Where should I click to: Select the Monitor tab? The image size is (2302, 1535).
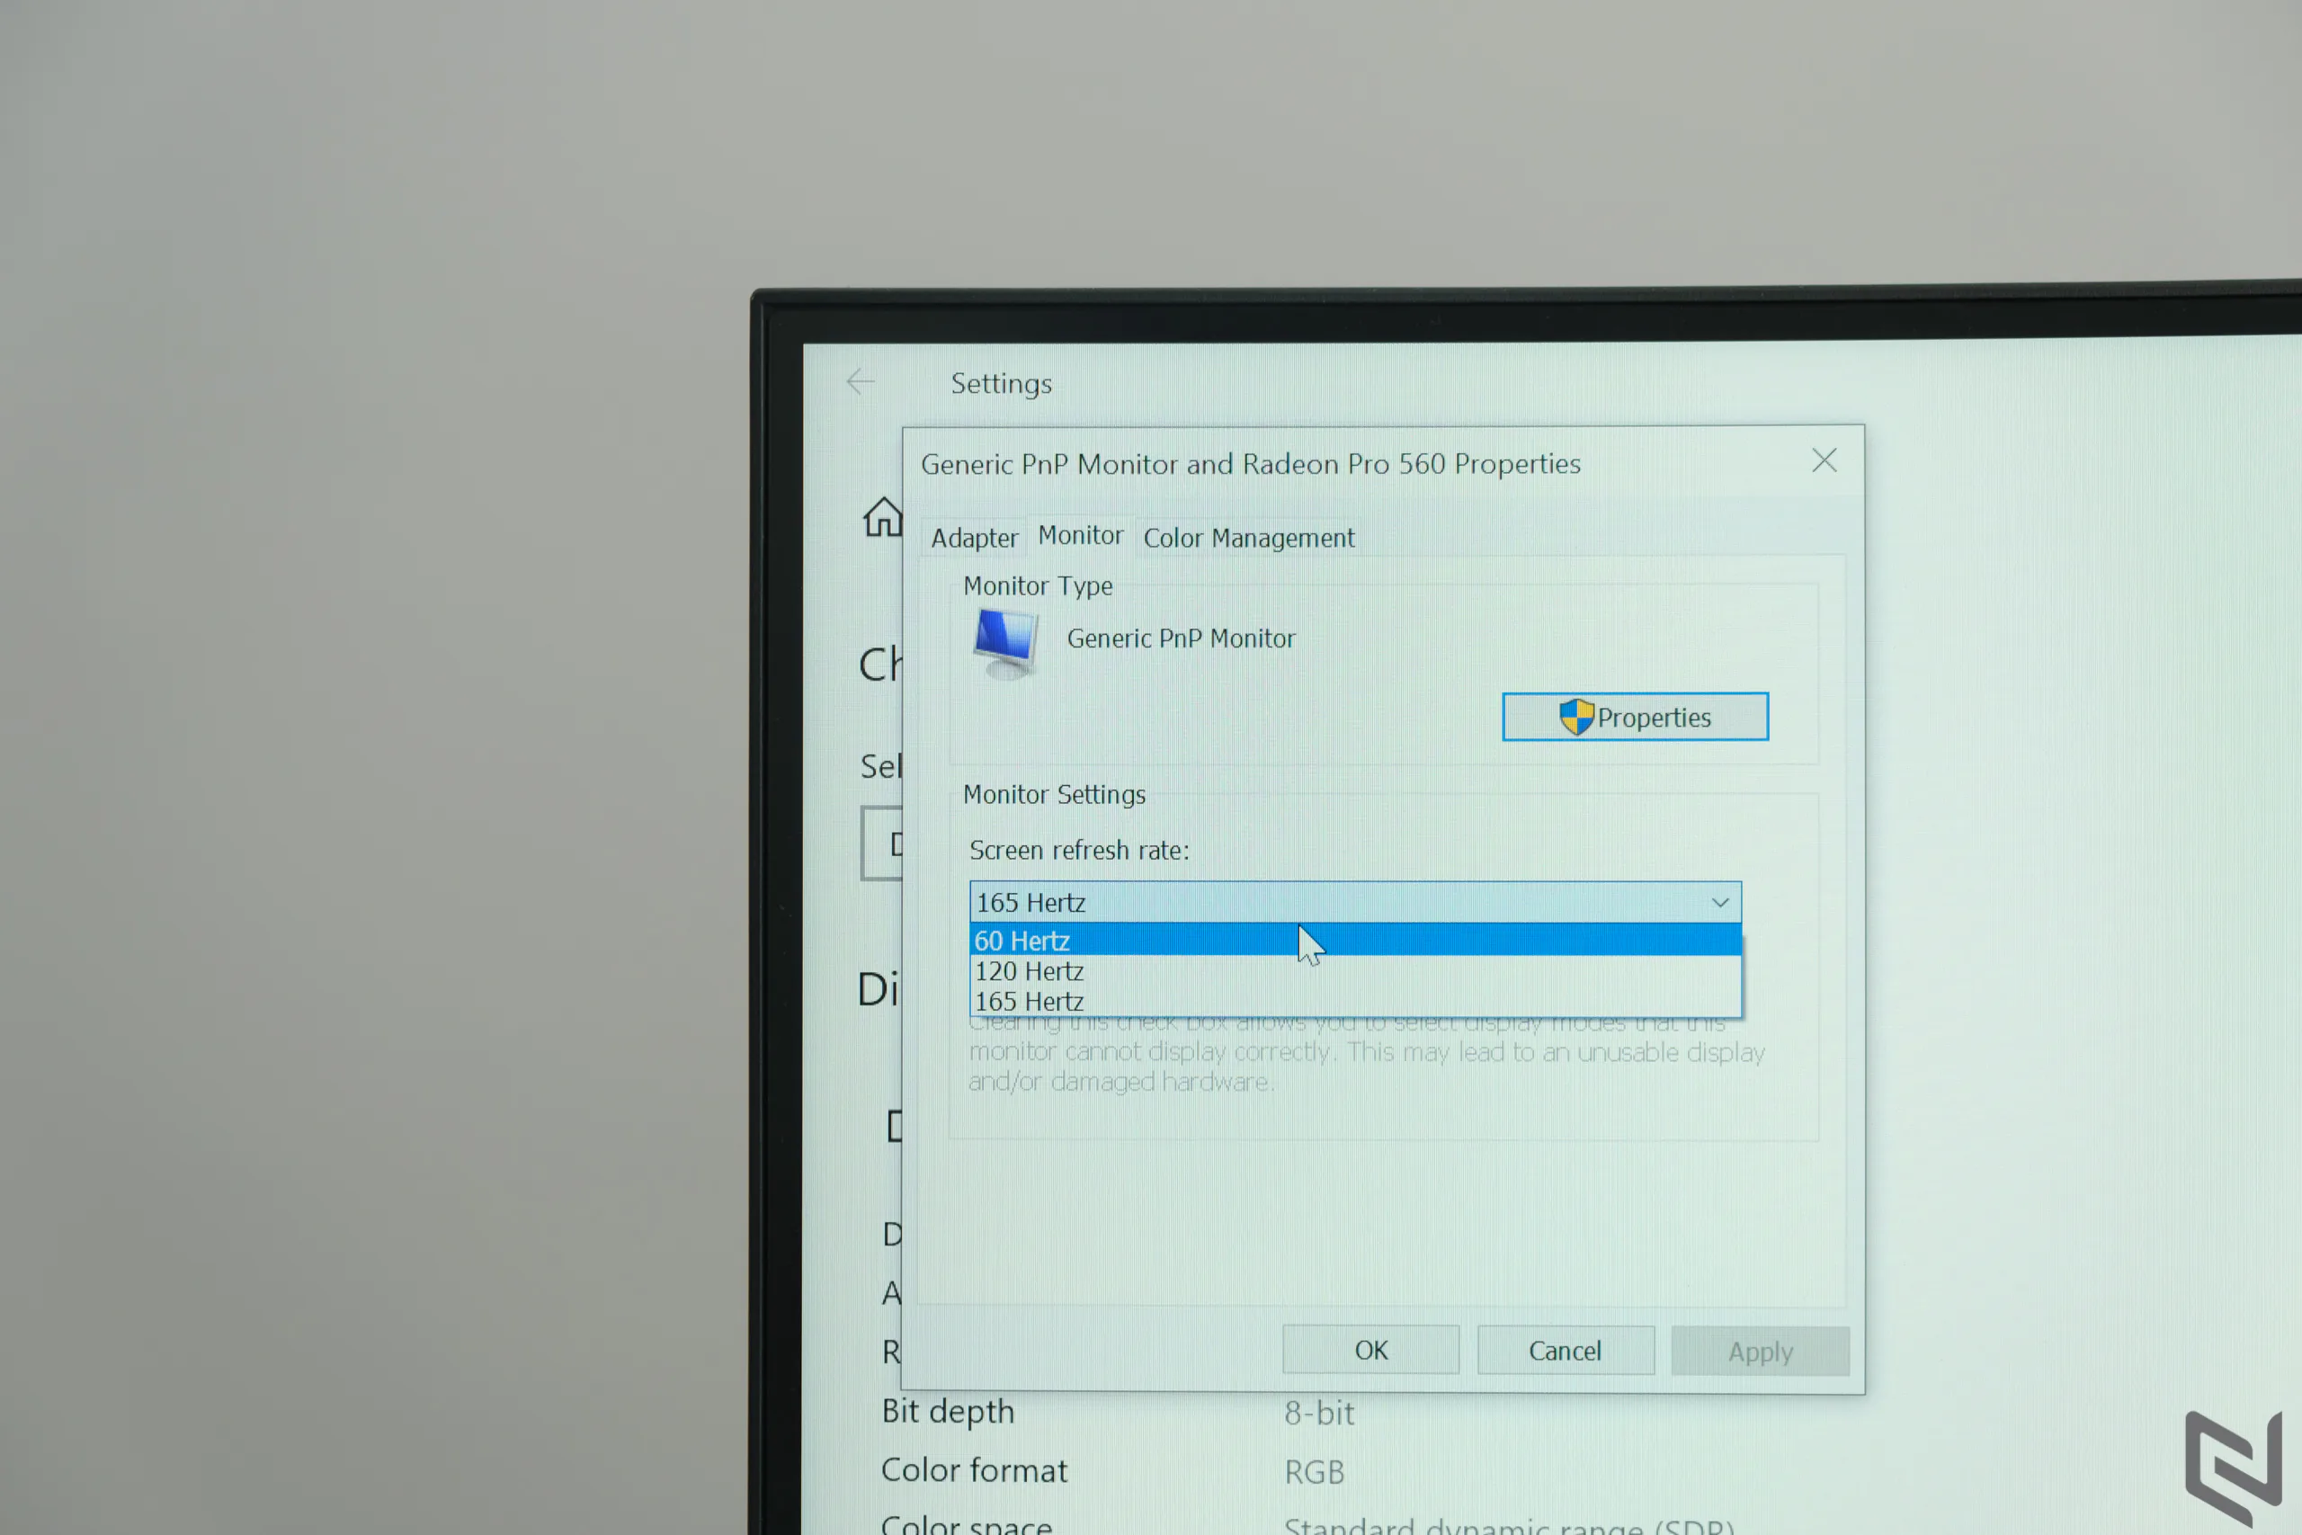(x=1081, y=535)
